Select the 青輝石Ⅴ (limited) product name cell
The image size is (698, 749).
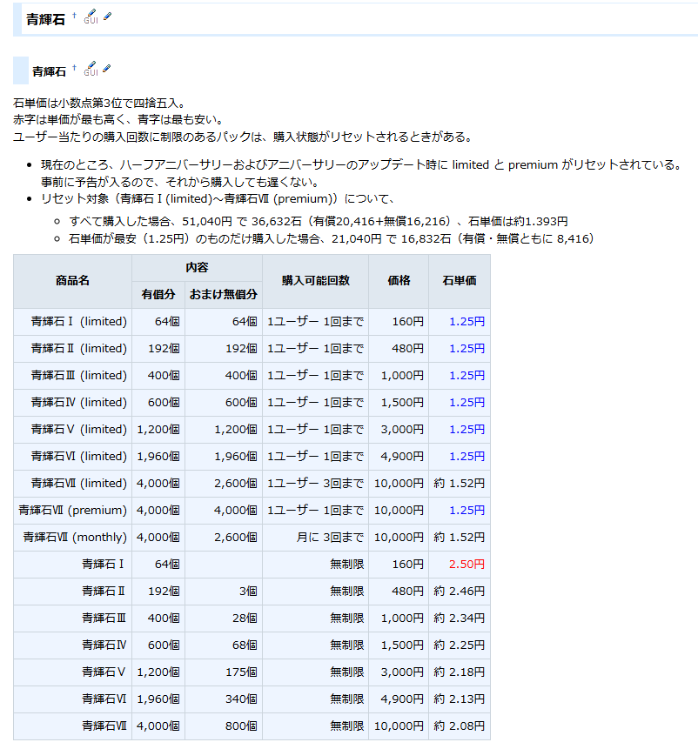tap(72, 430)
